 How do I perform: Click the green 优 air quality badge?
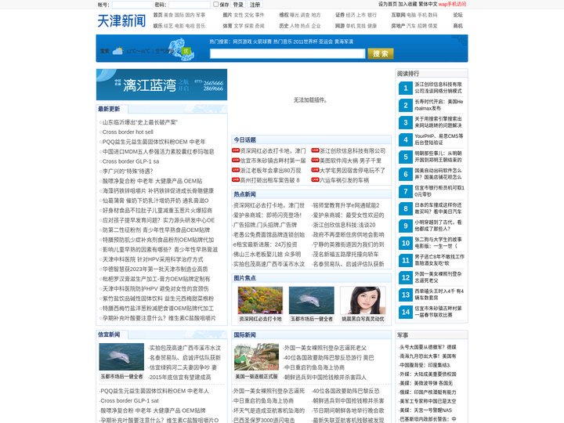tap(186, 51)
